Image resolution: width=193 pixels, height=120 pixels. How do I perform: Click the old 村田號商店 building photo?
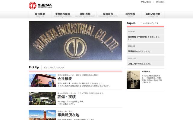tap(133, 80)
